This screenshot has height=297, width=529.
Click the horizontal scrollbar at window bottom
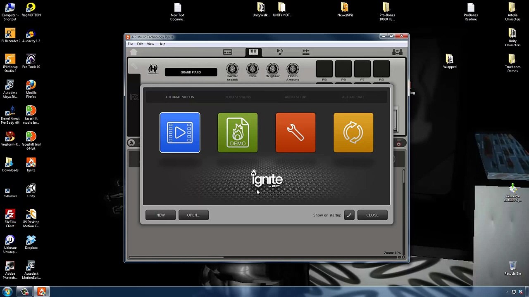tap(176, 257)
